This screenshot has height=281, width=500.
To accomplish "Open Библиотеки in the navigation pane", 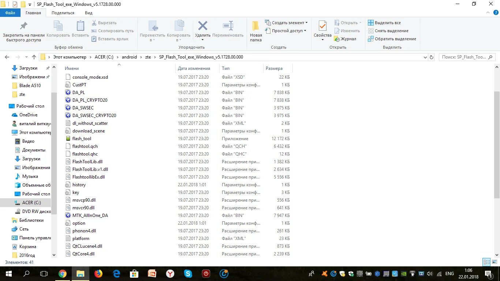I will coord(31,220).
